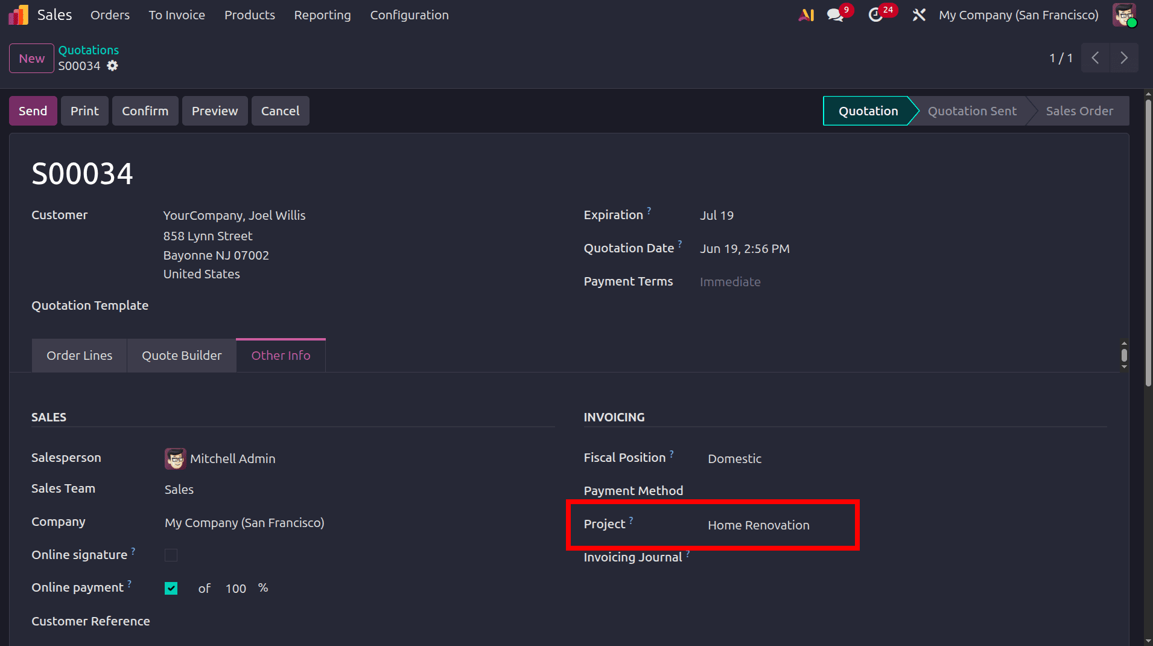This screenshot has width=1153, height=646.
Task: Click the Customer field YourCompany, Joel Willis
Action: [234, 216]
